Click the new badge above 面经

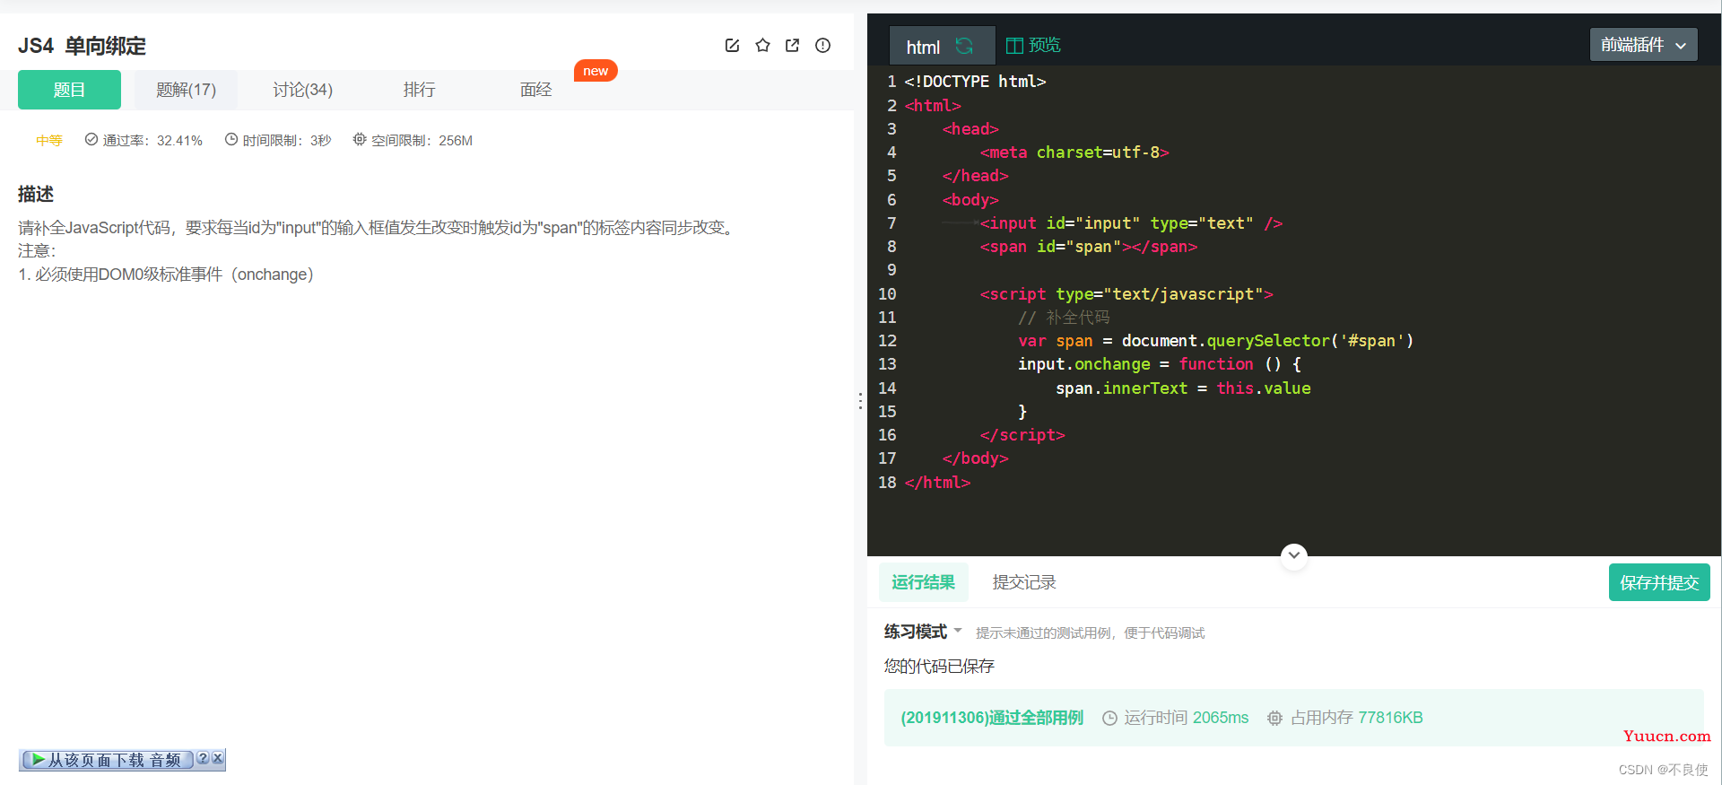pyautogui.click(x=596, y=71)
